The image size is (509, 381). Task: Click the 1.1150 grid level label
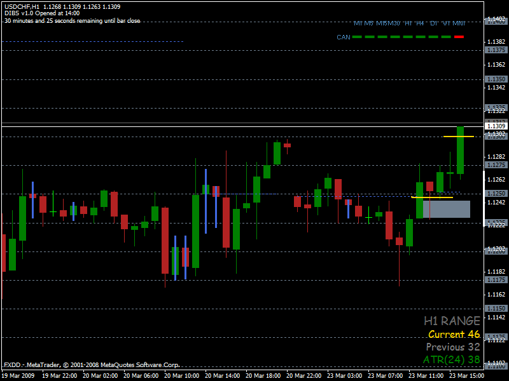(x=496, y=309)
